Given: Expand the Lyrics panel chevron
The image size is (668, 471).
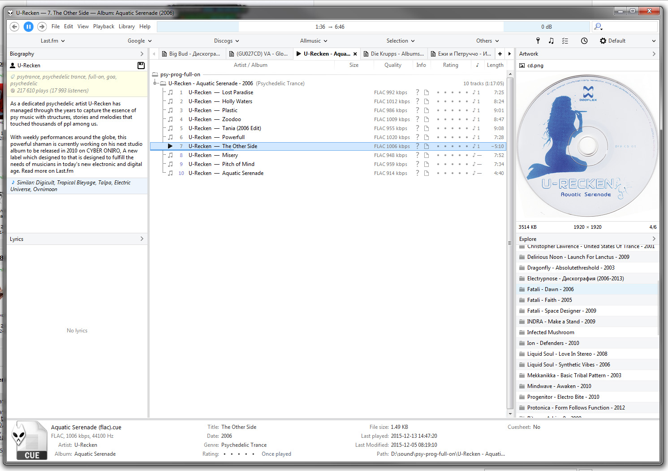Looking at the screenshot, I should coord(142,239).
